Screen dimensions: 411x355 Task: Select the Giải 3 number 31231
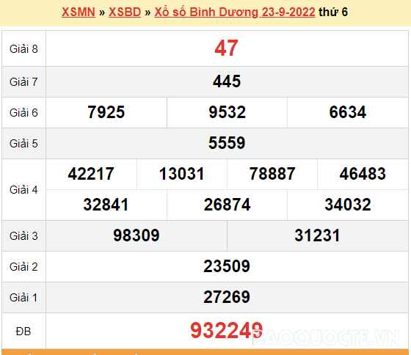(317, 235)
